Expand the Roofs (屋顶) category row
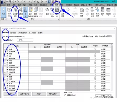 point(5,63)
